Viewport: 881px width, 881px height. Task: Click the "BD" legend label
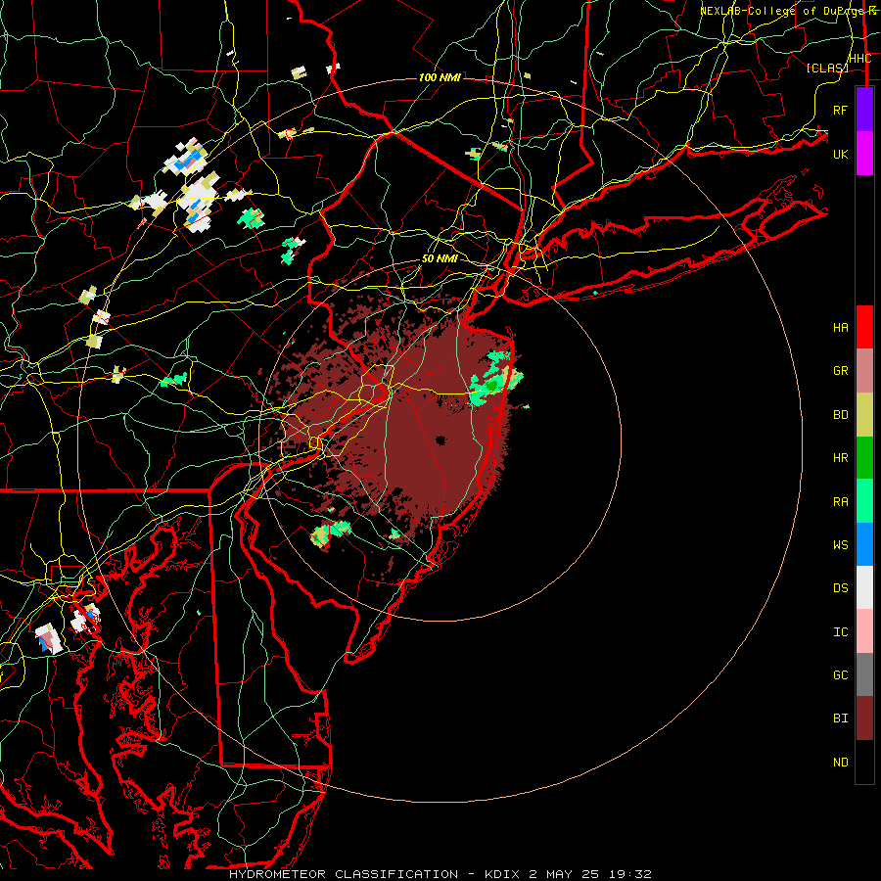click(840, 415)
